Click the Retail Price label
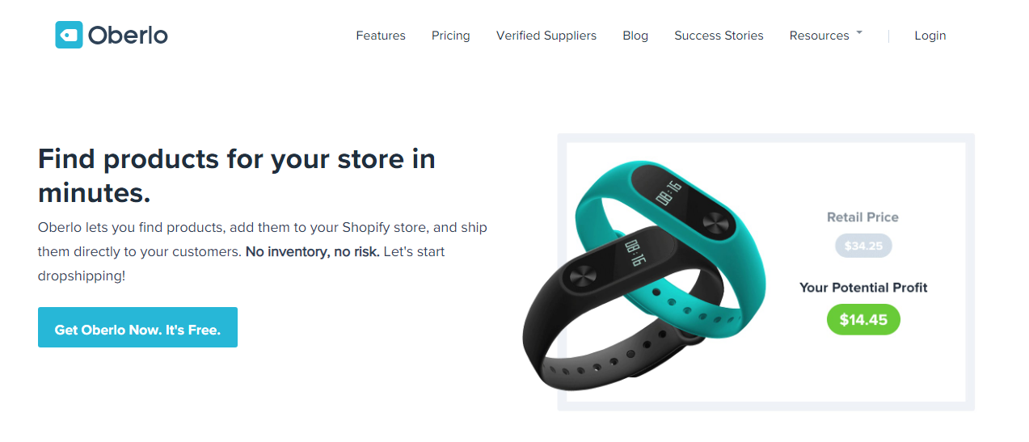 862,217
